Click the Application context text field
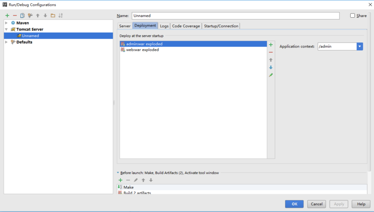374x212 pixels. 337,46
